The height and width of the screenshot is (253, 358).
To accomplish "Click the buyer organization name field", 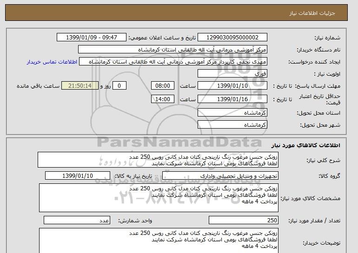I will click(172, 50).
